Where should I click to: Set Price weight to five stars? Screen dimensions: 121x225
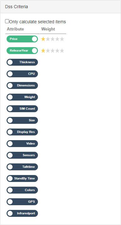[62, 39]
